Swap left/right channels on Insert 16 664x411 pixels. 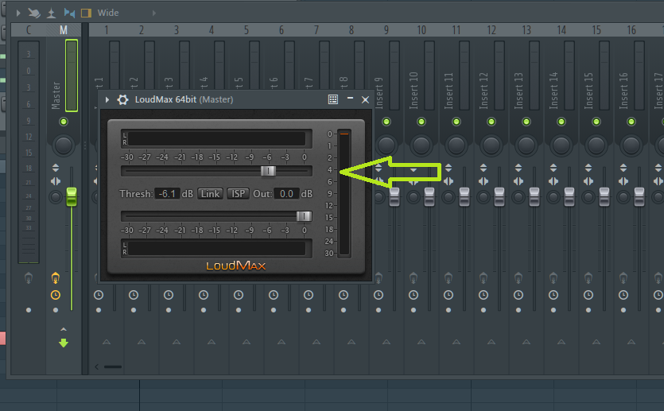pos(623,181)
